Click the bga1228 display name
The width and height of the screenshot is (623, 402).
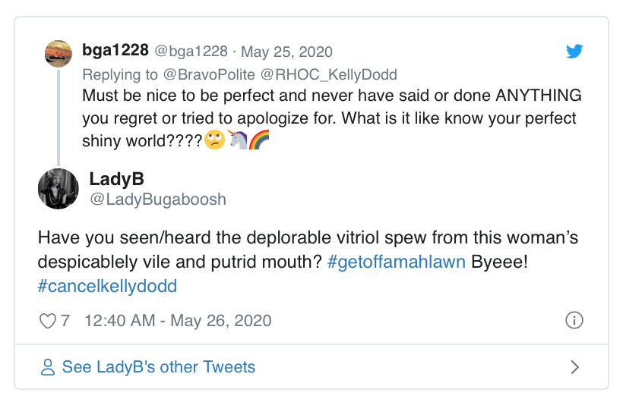tap(115, 52)
